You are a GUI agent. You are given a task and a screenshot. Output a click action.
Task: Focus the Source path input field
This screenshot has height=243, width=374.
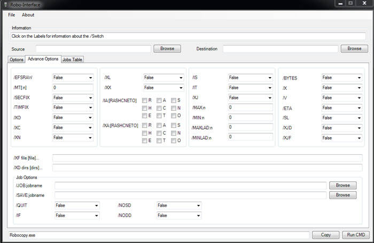[93, 49]
